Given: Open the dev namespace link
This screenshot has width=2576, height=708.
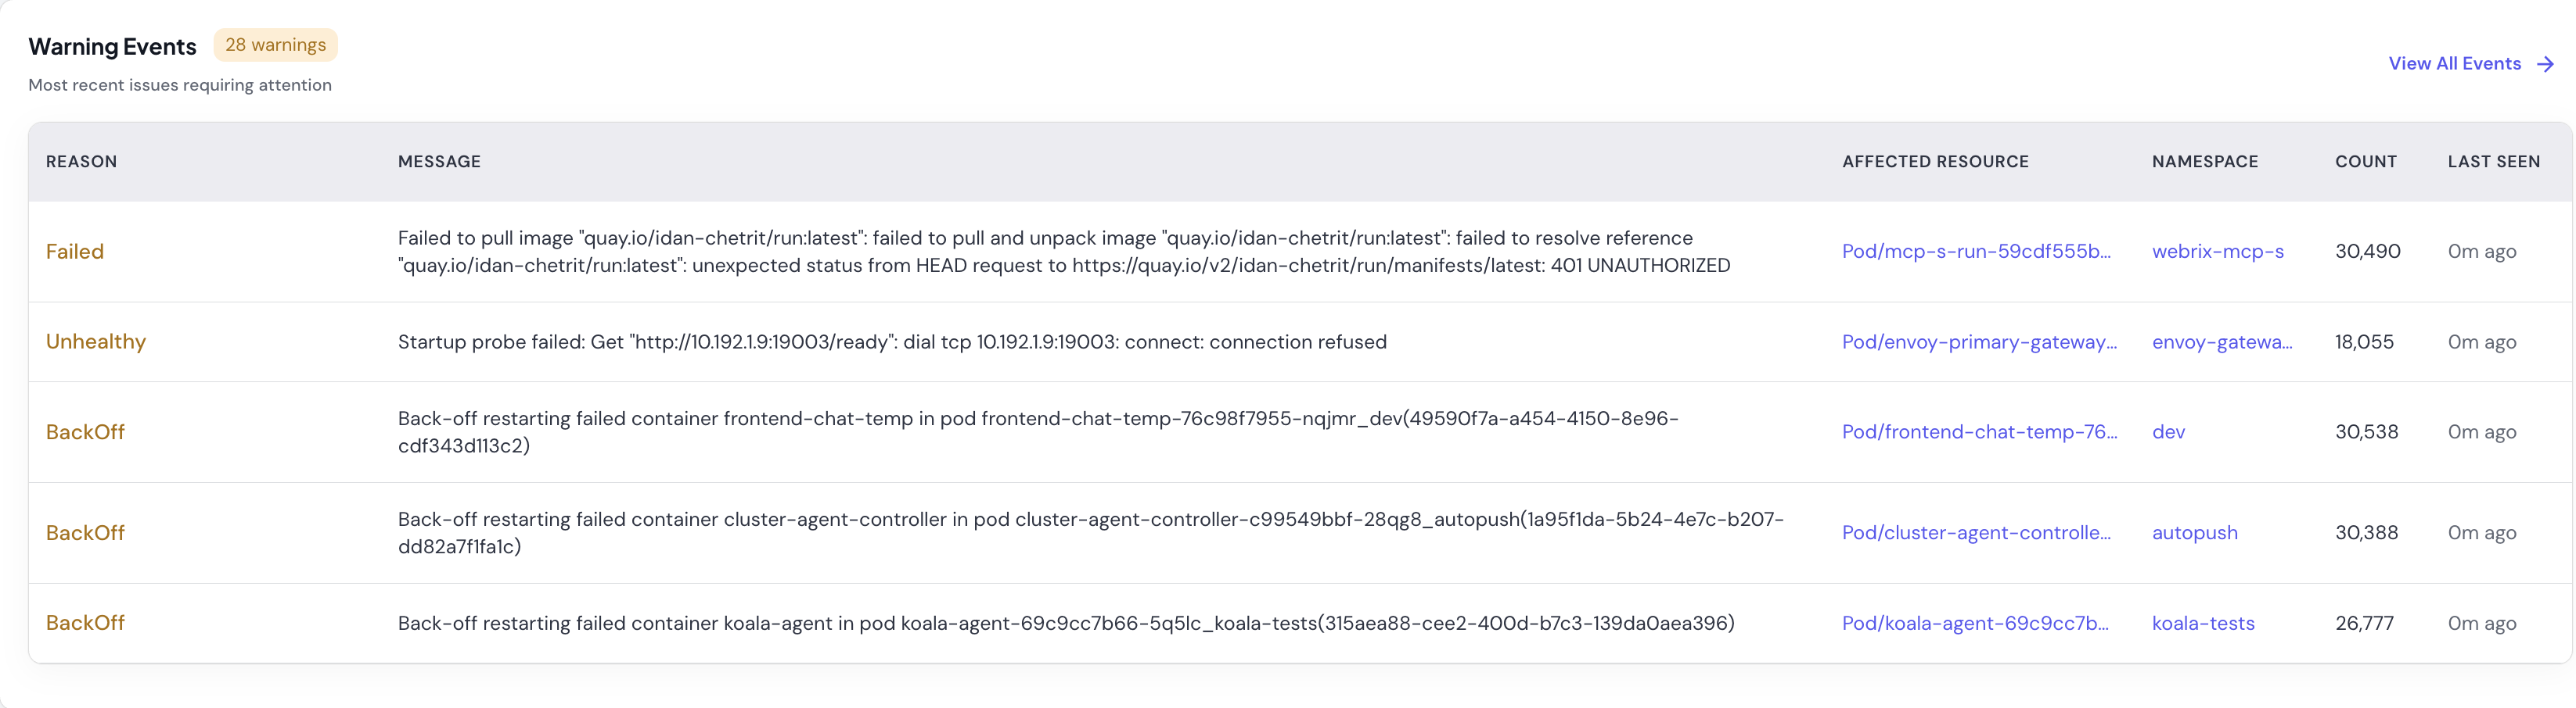Looking at the screenshot, I should (2168, 431).
